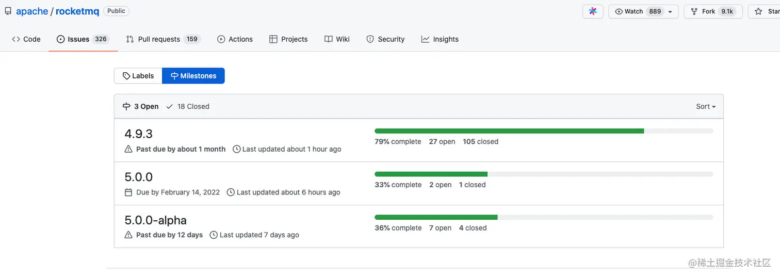Open the Wiki tab
Image resolution: width=780 pixels, height=277 pixels.
(x=337, y=39)
